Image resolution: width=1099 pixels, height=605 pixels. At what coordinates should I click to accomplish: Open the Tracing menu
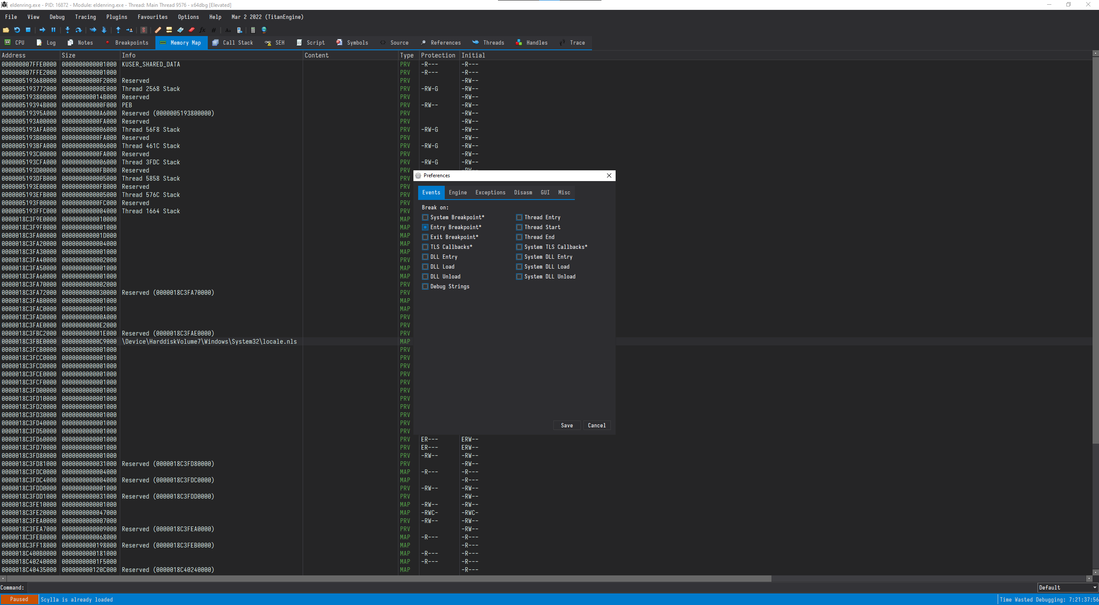[85, 17]
